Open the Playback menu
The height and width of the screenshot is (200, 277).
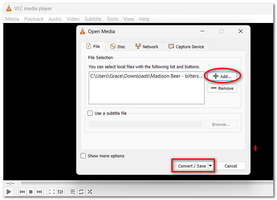(34, 19)
